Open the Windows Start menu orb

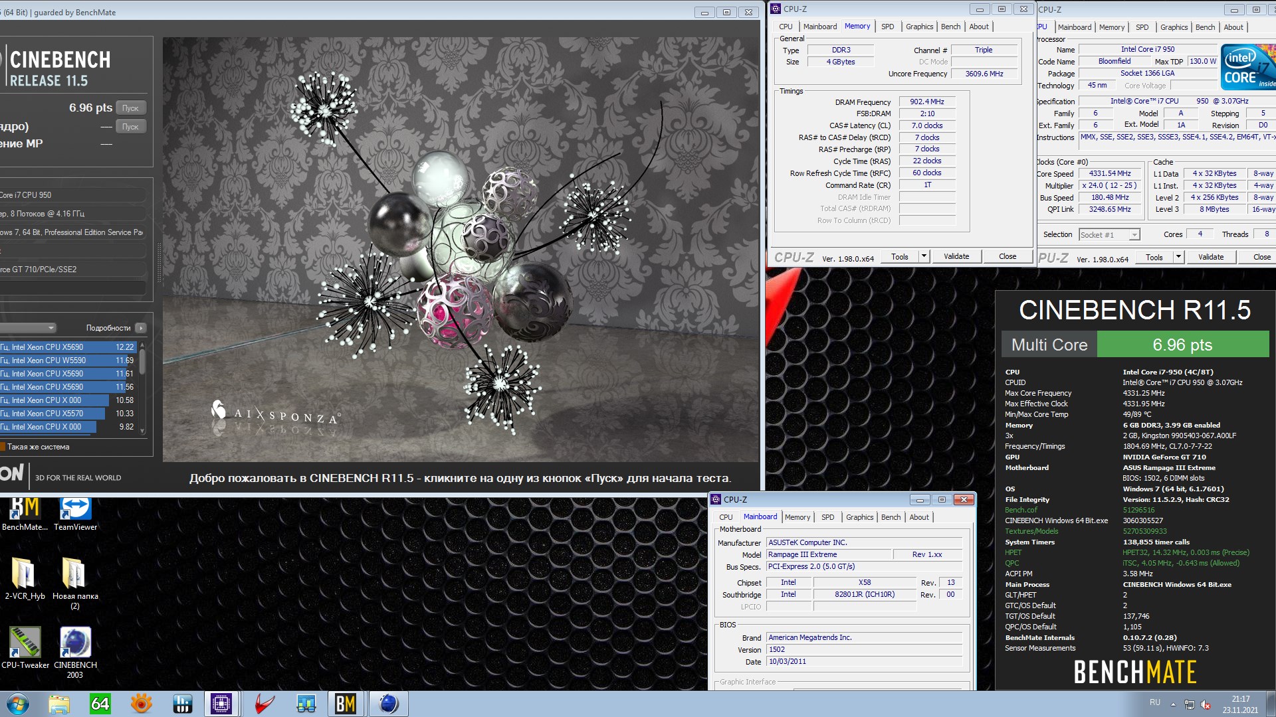[x=18, y=704]
